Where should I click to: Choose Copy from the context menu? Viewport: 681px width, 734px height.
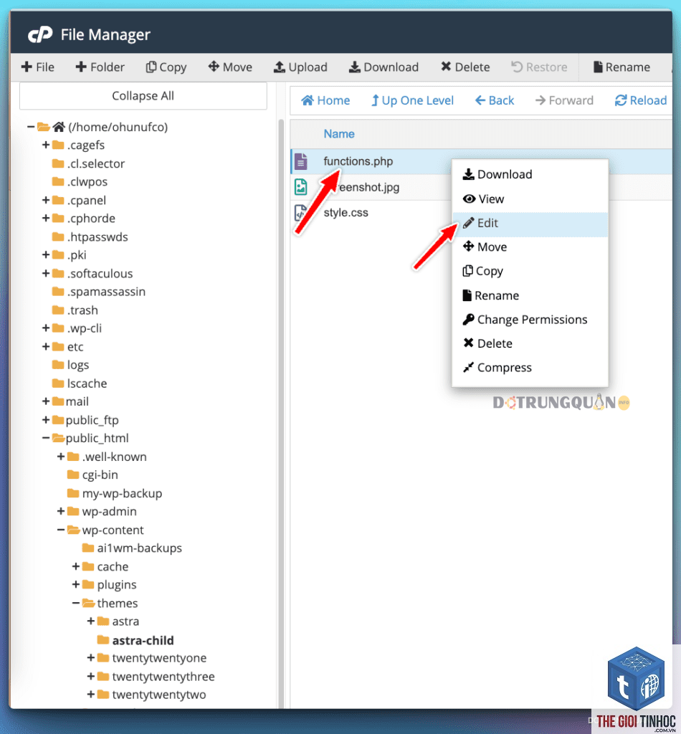(530, 272)
